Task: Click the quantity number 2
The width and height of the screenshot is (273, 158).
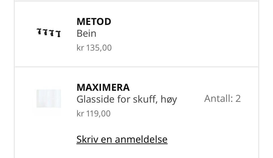Action: (238, 98)
